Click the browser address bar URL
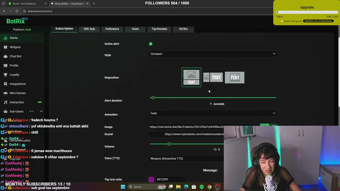 40,11
